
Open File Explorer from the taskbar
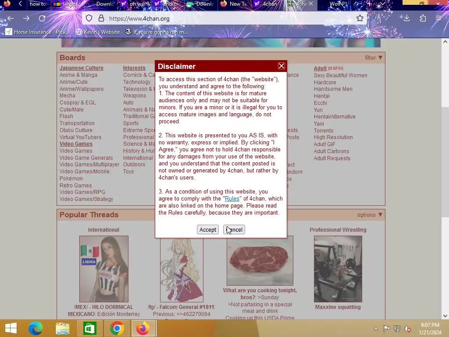[x=62, y=328]
